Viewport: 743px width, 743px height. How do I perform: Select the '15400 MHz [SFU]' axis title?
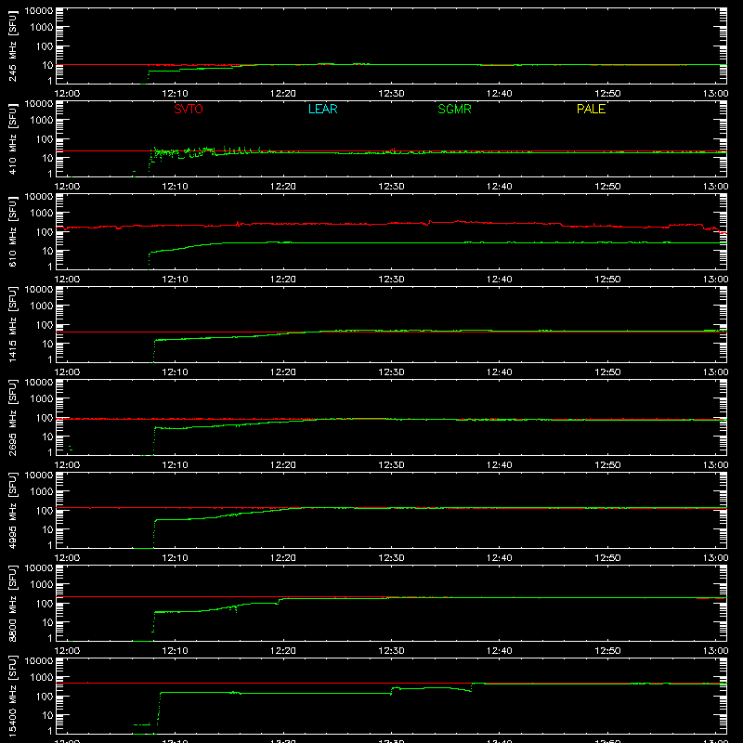(12, 696)
